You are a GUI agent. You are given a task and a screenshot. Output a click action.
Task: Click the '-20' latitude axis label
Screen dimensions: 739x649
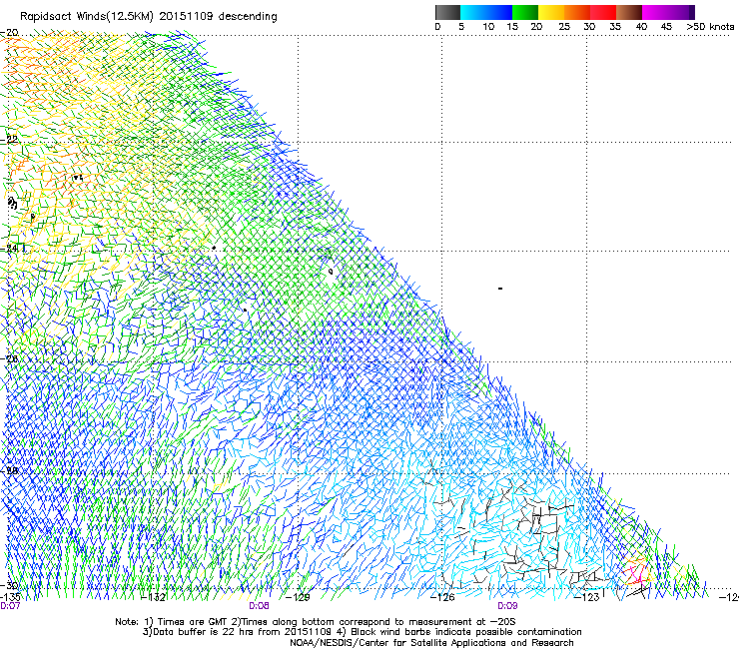coord(9,33)
